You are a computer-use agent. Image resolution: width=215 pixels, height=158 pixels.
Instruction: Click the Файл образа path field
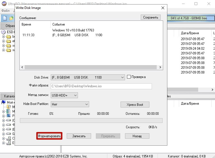[x=101, y=86]
